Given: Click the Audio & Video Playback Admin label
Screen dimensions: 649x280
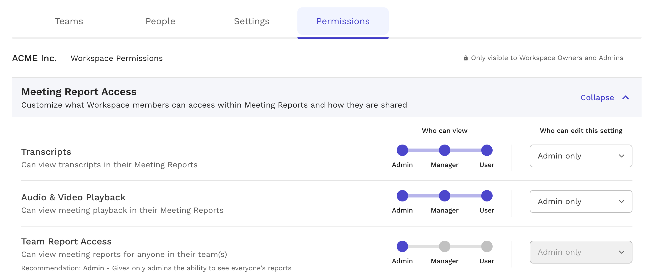Looking at the screenshot, I should [402, 210].
